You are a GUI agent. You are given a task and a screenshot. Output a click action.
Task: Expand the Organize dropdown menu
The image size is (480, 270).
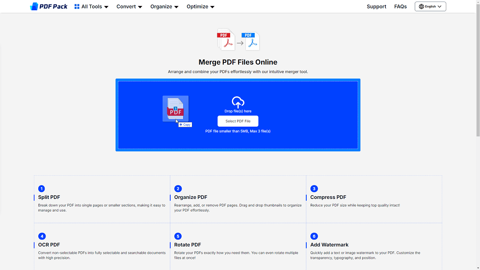pyautogui.click(x=164, y=7)
